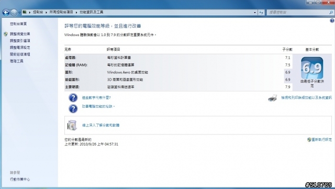Open the address bar history dropdown
Viewport: 335px width, 189px height.
tap(255, 13)
